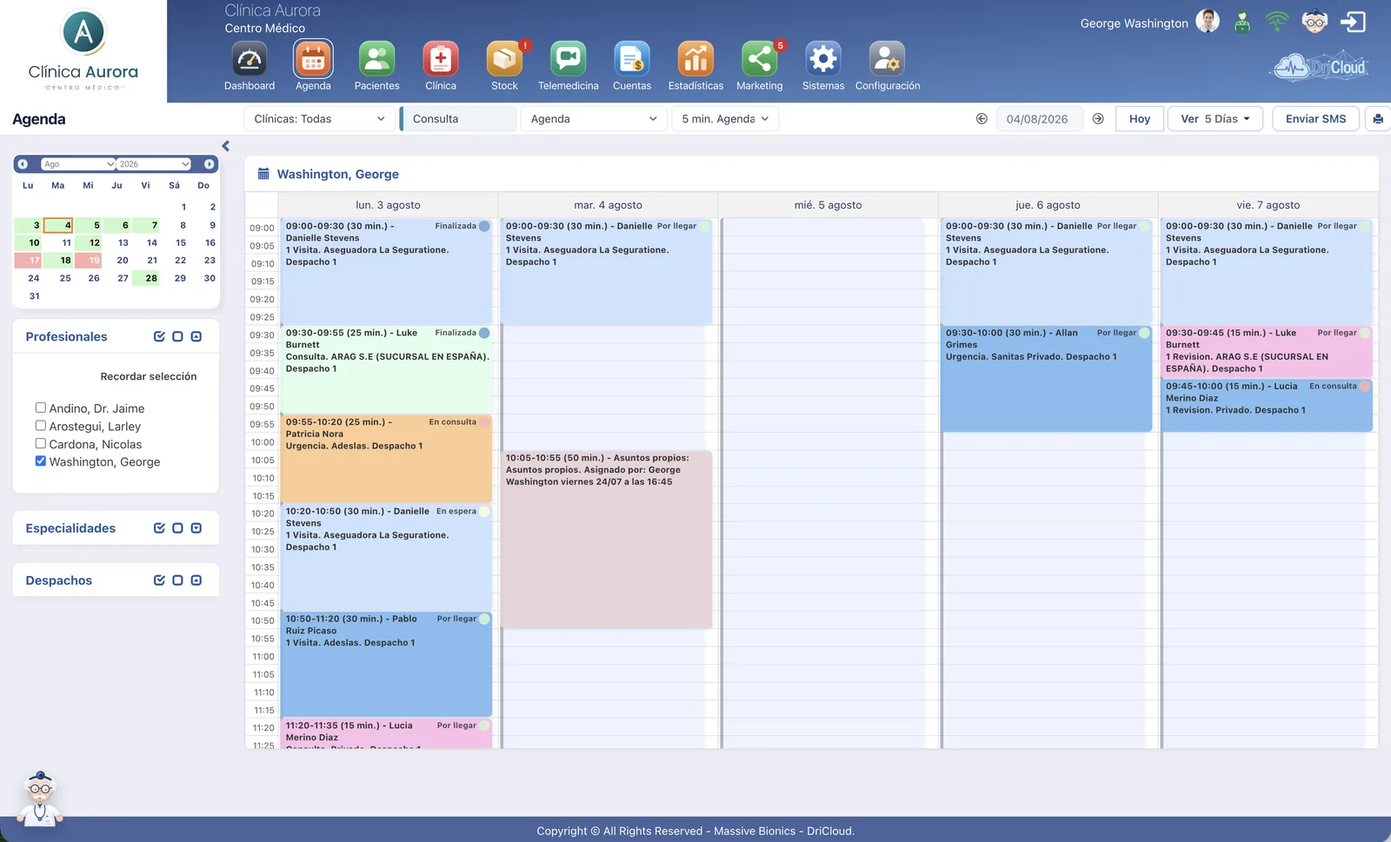
Task: Open Estadísticas charts
Action: click(x=695, y=66)
